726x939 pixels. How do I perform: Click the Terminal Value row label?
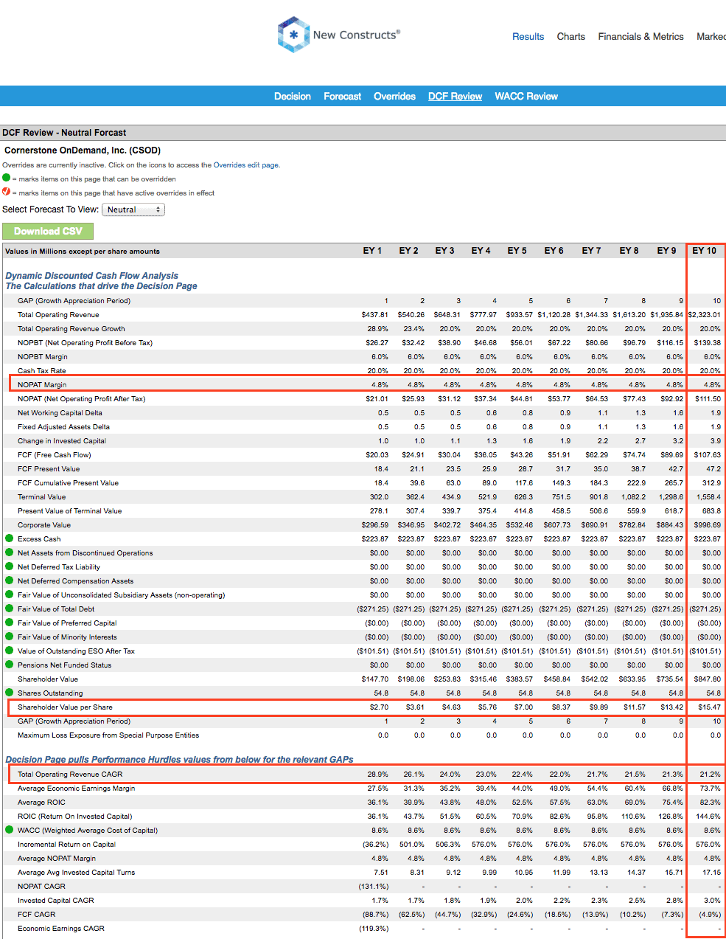click(x=41, y=496)
